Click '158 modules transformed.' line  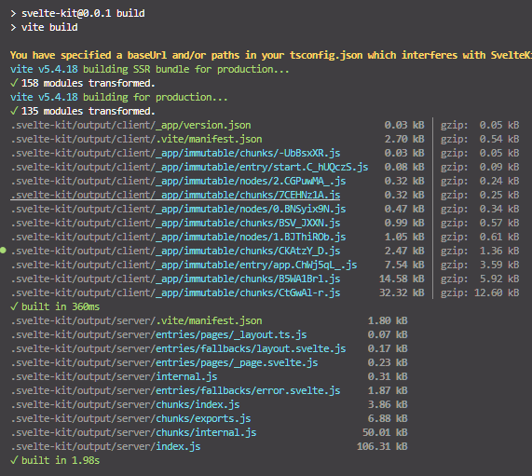pos(83,83)
